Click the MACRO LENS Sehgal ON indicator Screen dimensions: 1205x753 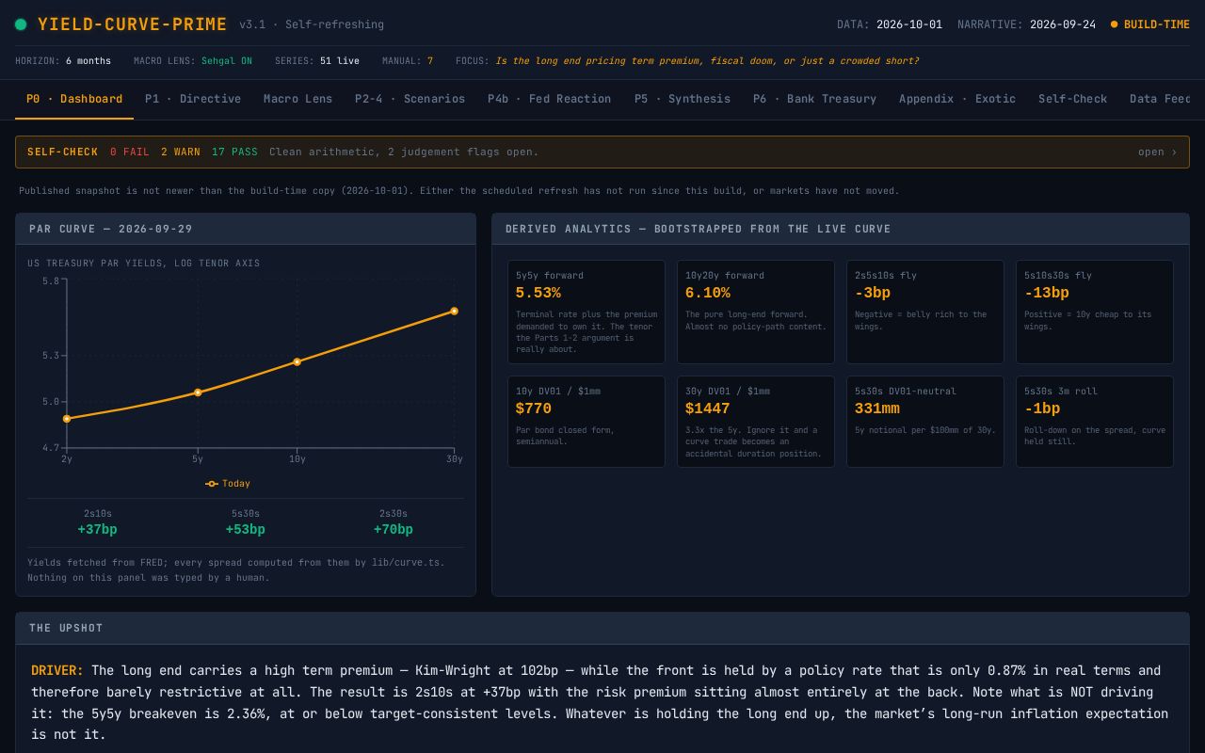tap(193, 61)
